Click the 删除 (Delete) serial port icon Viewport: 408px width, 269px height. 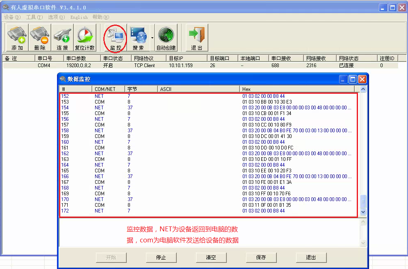40,38
